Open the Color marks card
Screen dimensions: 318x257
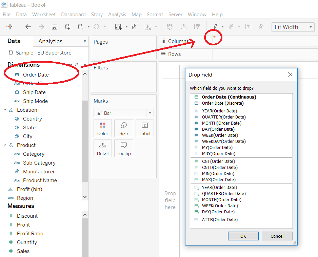(103, 128)
